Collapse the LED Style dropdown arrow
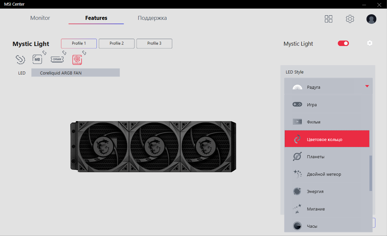 (367, 86)
